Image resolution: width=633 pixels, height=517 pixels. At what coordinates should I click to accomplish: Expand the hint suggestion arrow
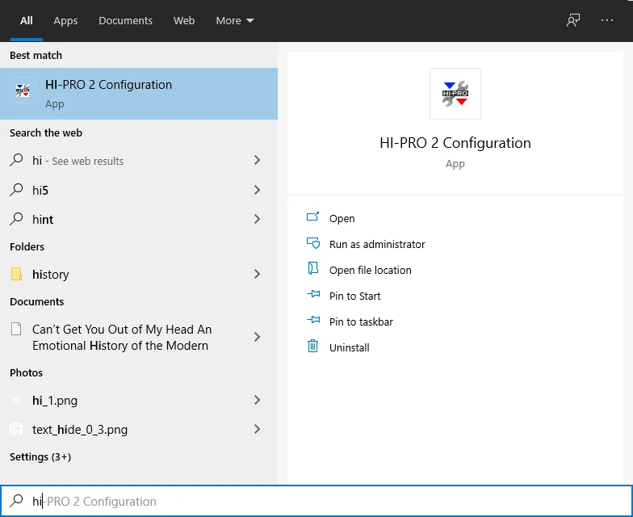[x=257, y=219]
